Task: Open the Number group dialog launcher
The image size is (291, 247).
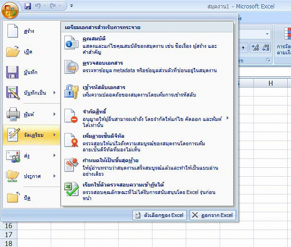Action: point(268,60)
